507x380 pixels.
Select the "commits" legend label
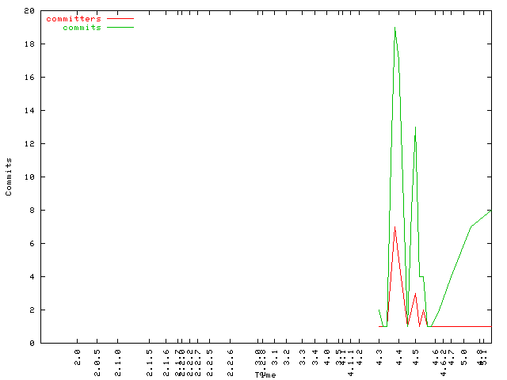point(82,27)
